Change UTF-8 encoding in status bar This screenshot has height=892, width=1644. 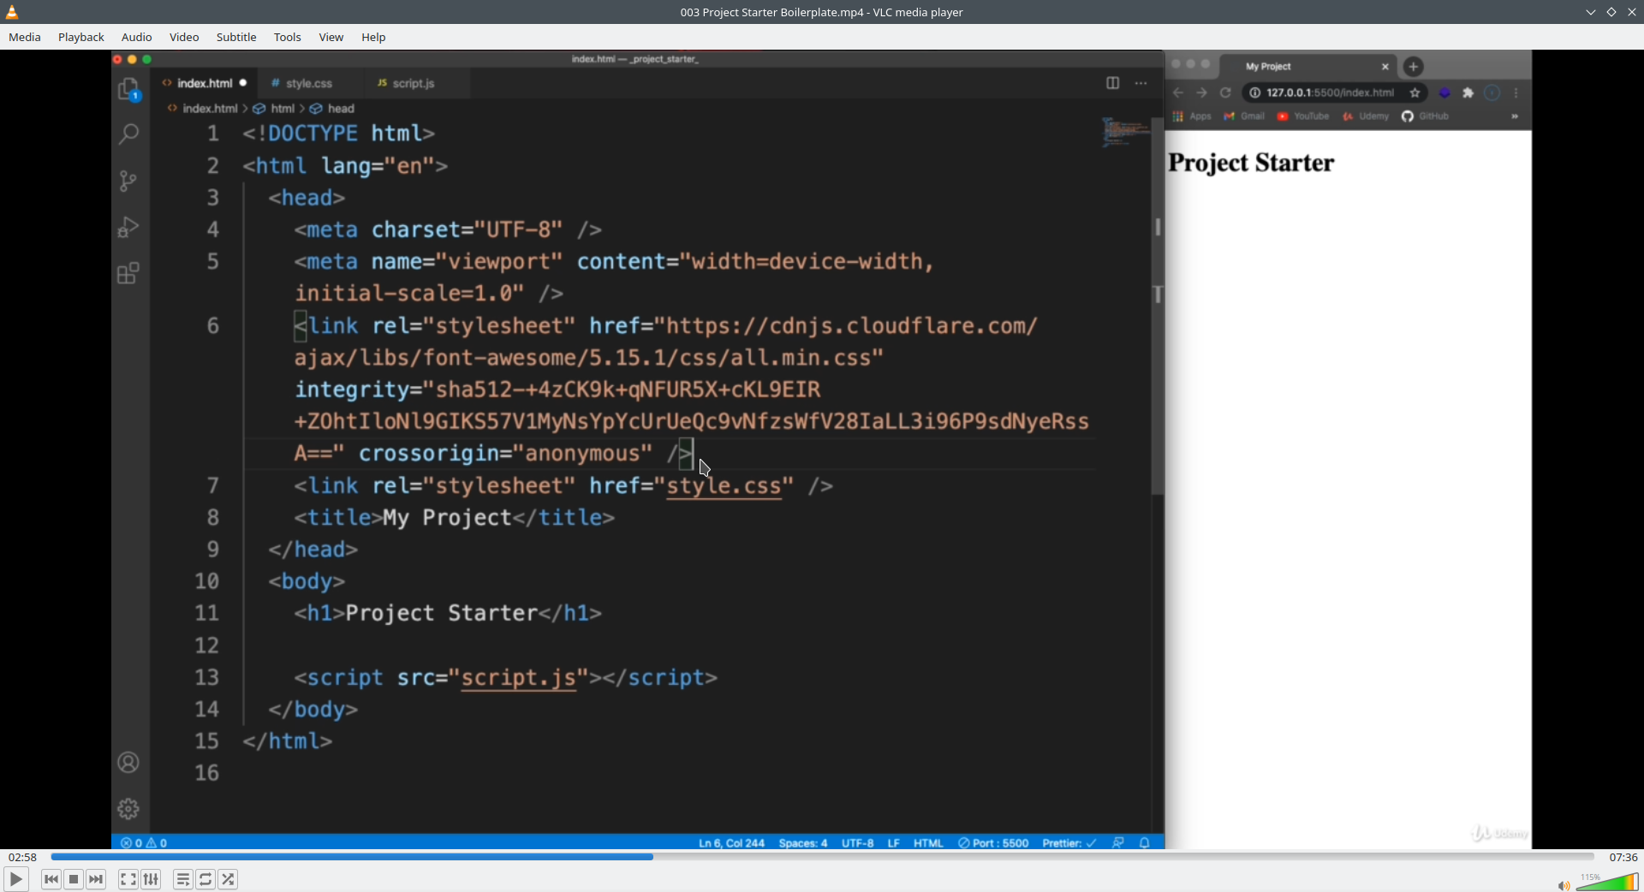point(857,843)
